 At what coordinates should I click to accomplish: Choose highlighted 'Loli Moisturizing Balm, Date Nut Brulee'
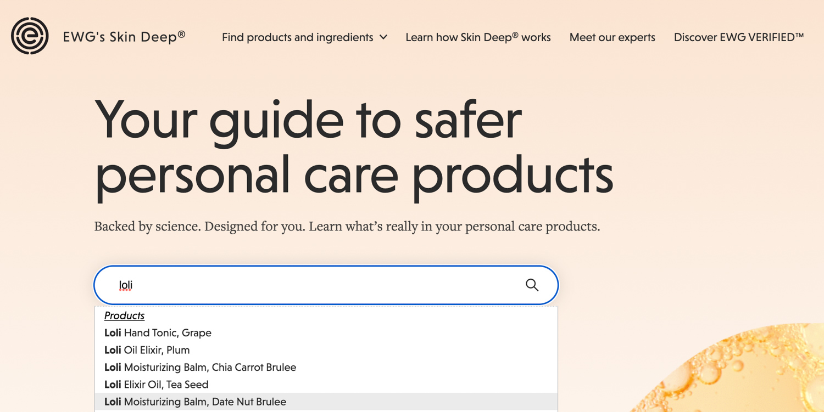(195, 402)
